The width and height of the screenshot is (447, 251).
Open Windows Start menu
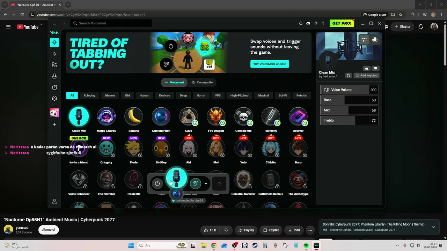point(131,245)
